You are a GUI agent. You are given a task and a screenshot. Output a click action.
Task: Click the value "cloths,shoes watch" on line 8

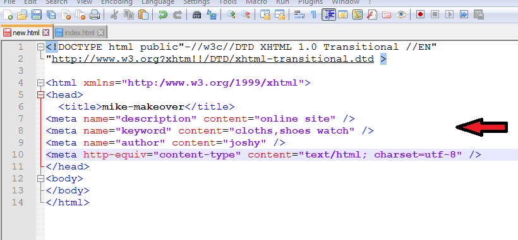pos(291,130)
